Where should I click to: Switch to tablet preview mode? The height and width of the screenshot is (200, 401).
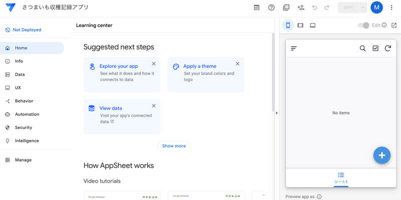(300, 25)
